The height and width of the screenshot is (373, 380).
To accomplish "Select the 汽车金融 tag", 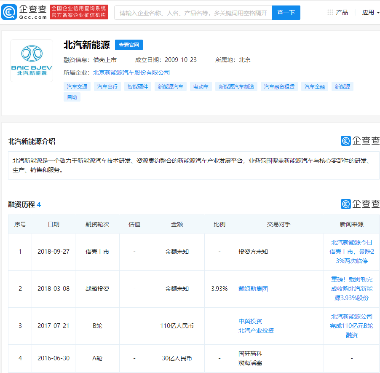I will (315, 86).
